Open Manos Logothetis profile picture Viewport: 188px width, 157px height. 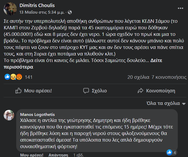click(x=9, y=115)
